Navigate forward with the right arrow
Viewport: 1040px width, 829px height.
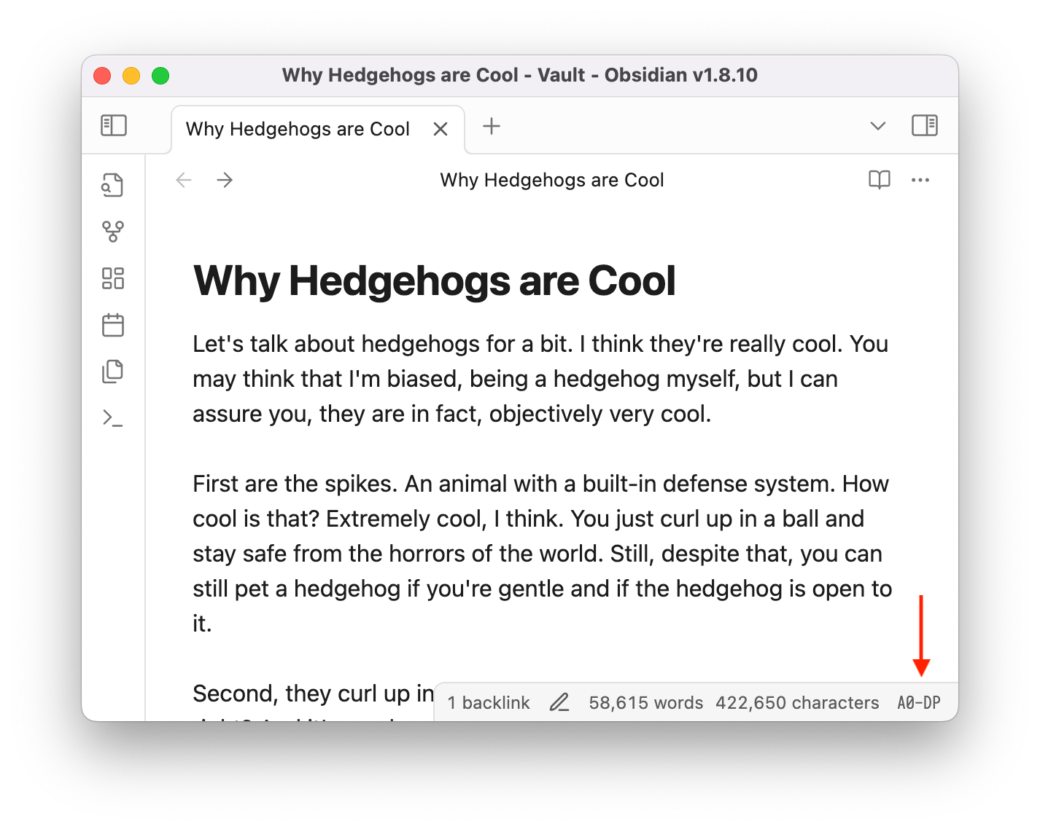pyautogui.click(x=225, y=180)
